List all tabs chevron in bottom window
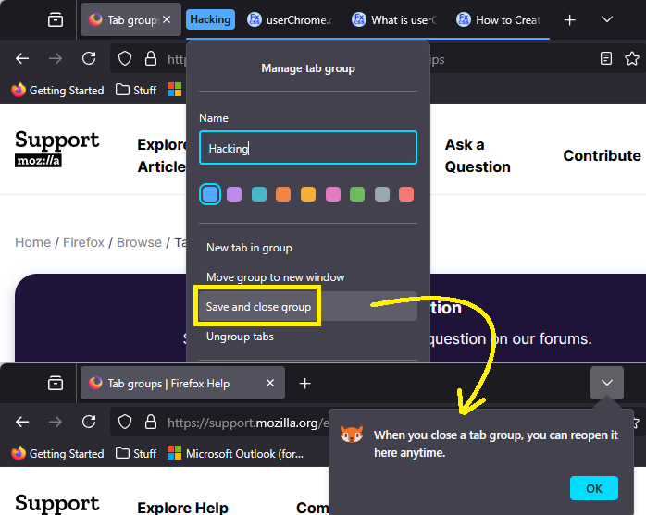The image size is (646, 515). pyautogui.click(x=607, y=383)
